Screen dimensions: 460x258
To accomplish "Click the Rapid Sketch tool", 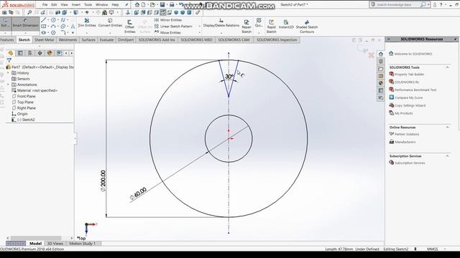I will [272, 27].
